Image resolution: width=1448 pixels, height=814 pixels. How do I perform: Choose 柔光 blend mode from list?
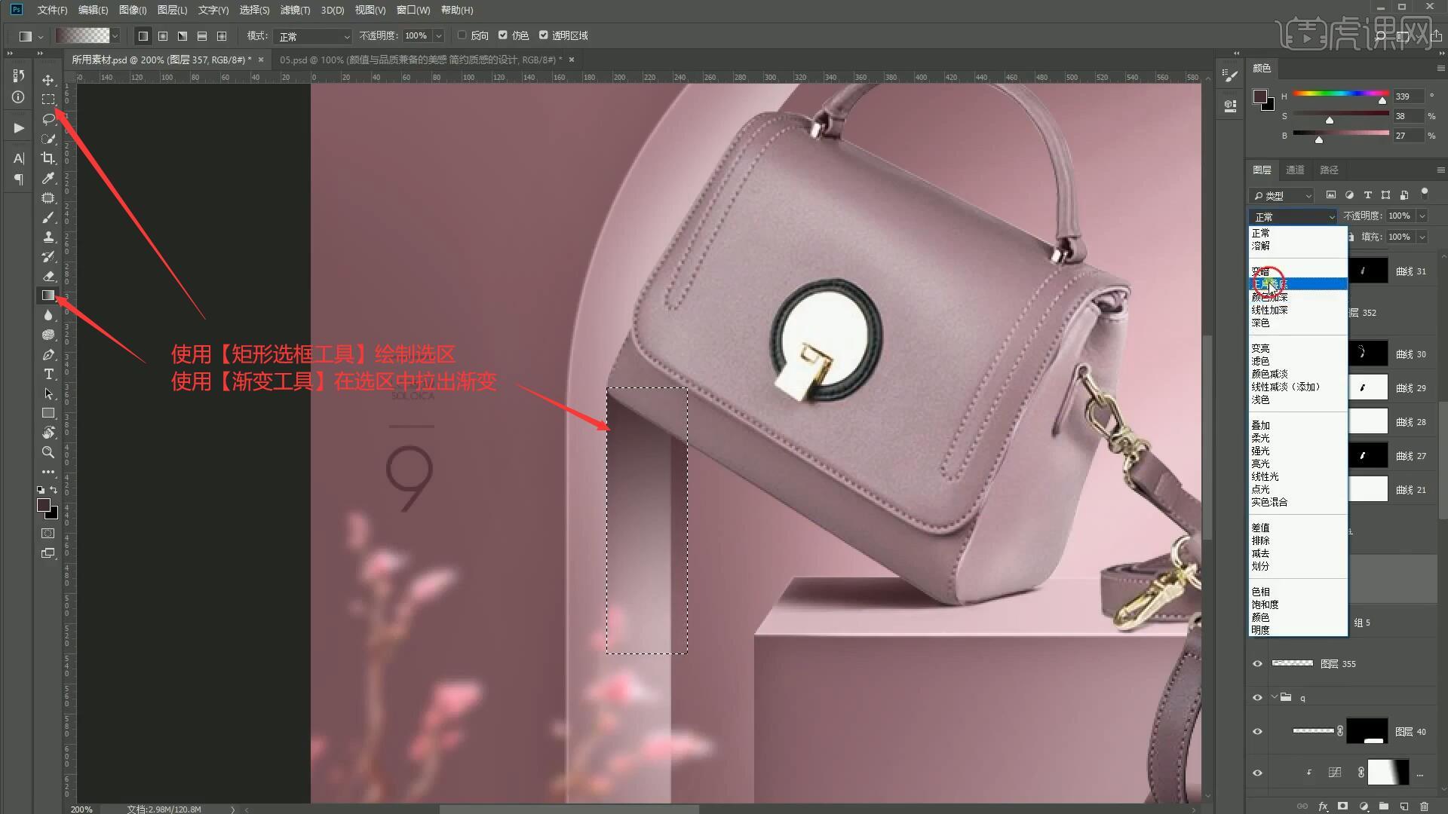point(1260,438)
